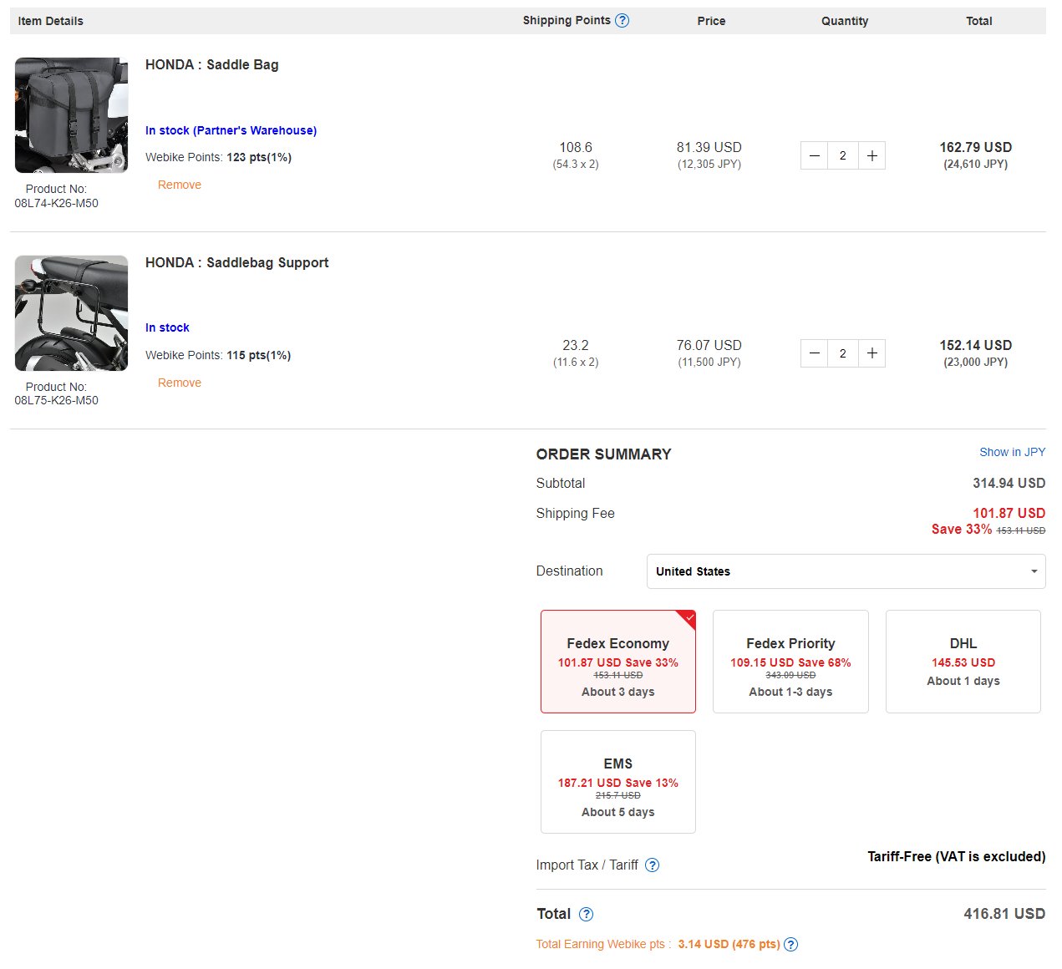Click the Saddle Bag shipping points 108.6
Viewport: 1062px width, 969px height.
click(576, 147)
